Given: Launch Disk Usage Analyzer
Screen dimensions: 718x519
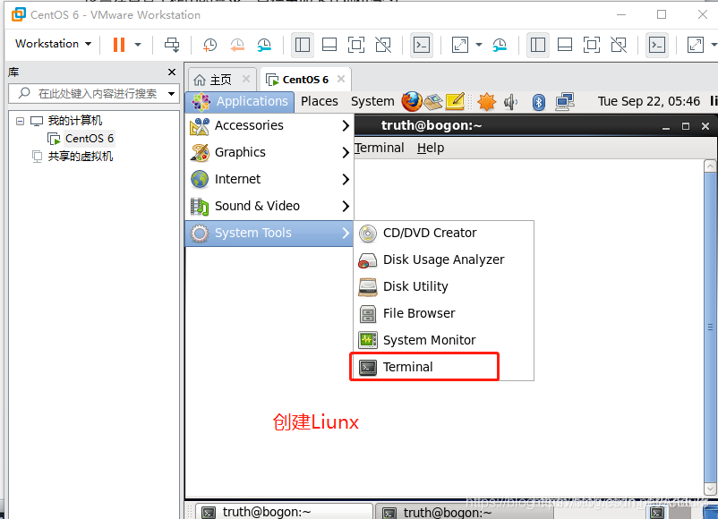Looking at the screenshot, I should click(x=443, y=259).
